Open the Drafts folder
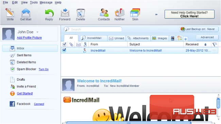Screen dimensions: 221x124 pyautogui.click(x=21, y=80)
